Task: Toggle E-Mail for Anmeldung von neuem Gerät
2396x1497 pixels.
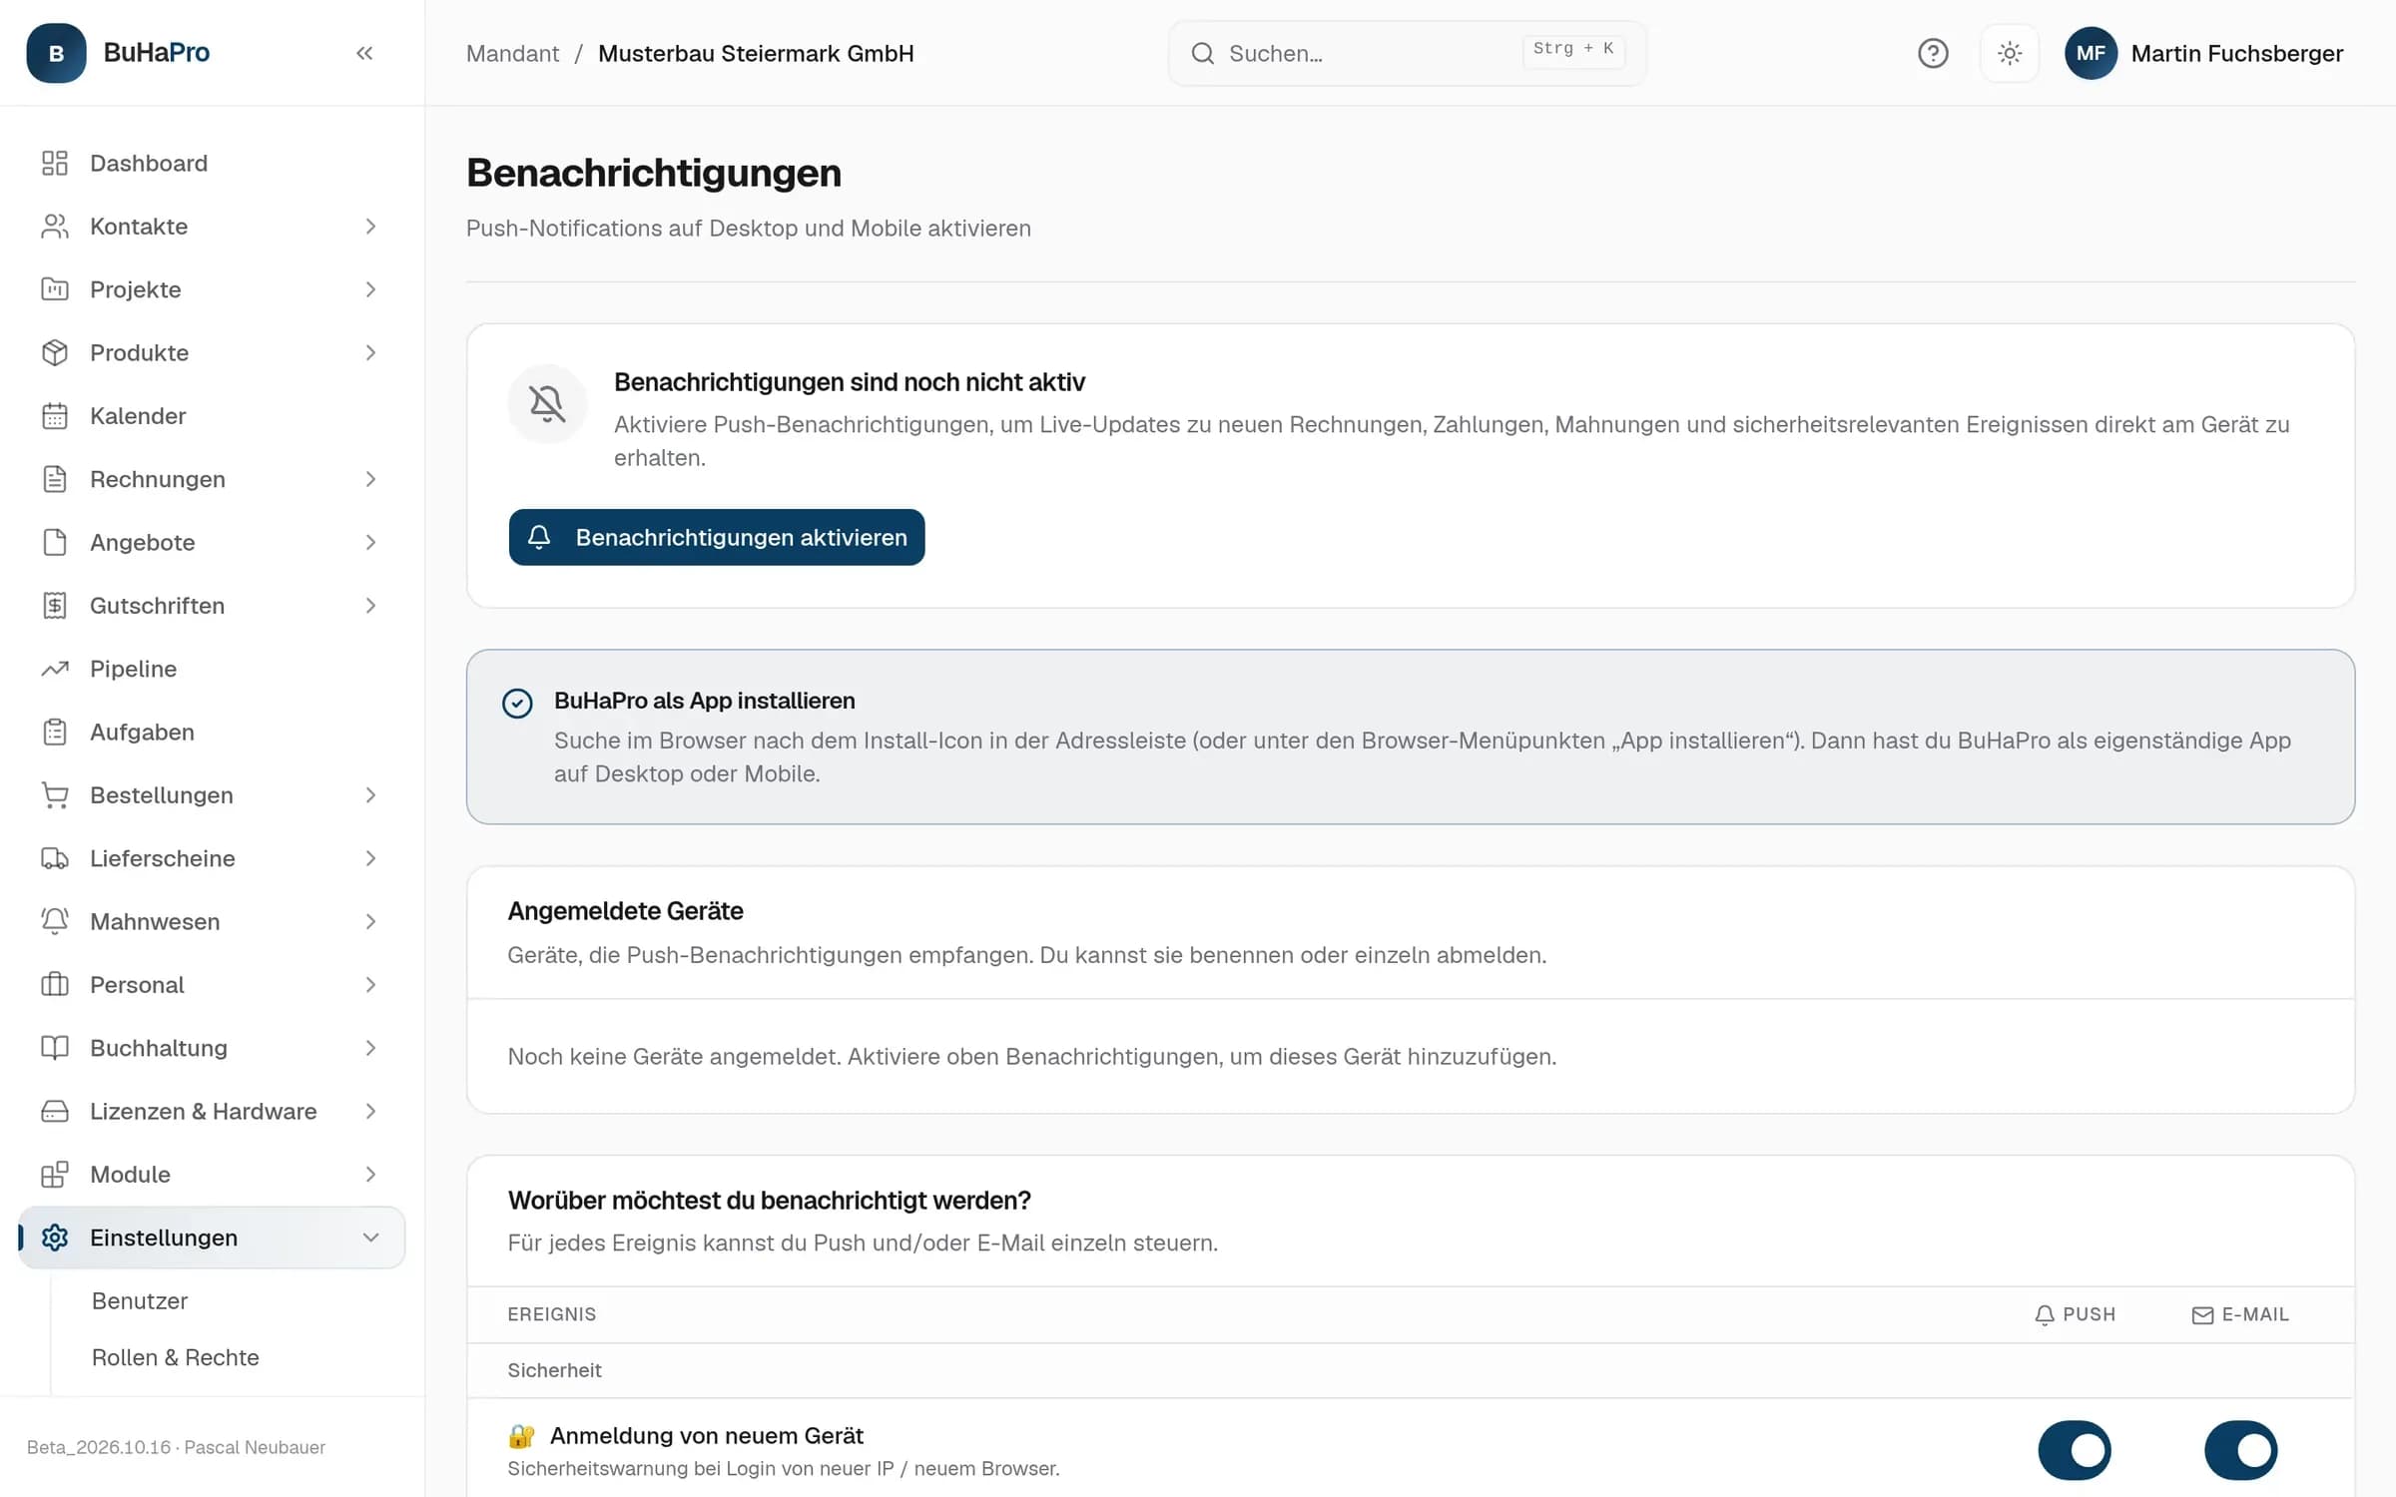Action: click(x=2241, y=1450)
